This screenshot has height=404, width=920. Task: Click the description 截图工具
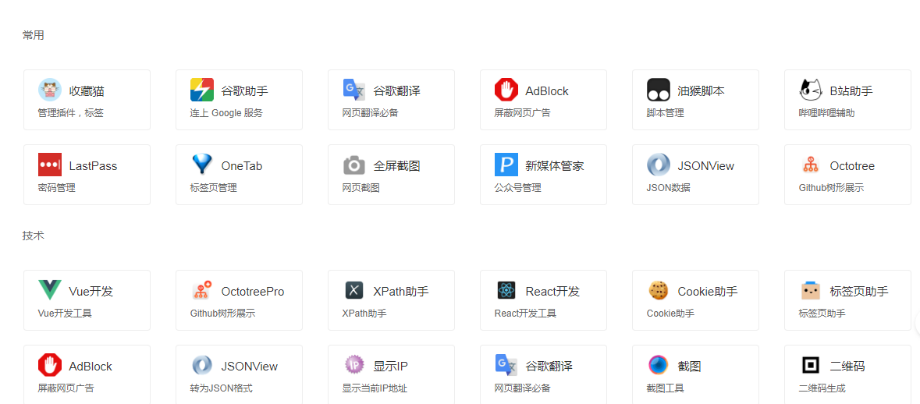(666, 388)
